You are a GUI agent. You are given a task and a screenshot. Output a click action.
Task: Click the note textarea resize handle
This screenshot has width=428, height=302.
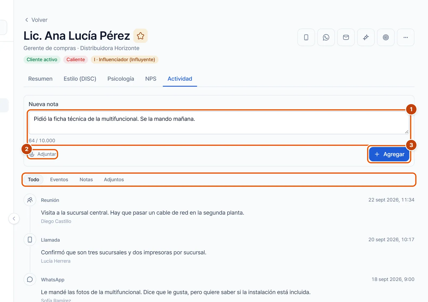coord(407,132)
